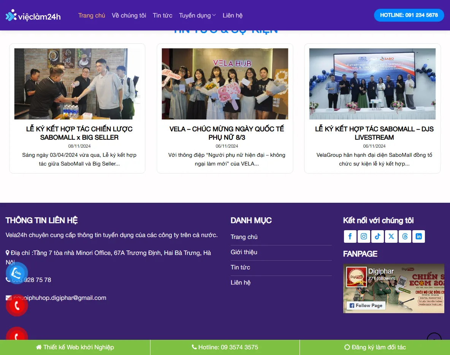Select Trang chủ in top navigation

[92, 16]
